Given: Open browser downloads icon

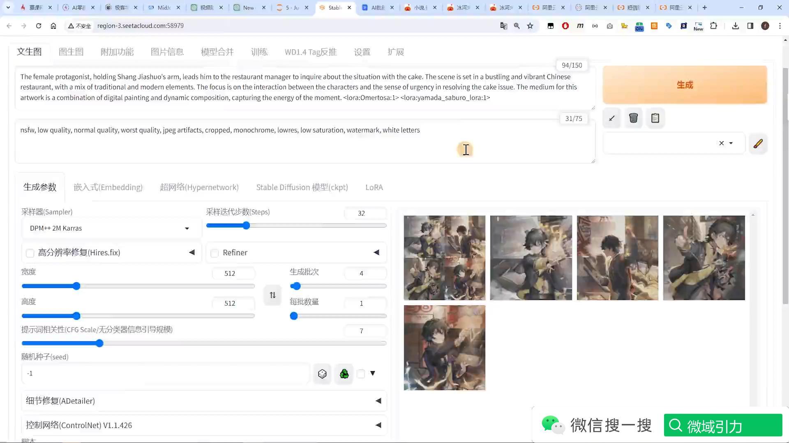Looking at the screenshot, I should [736, 26].
